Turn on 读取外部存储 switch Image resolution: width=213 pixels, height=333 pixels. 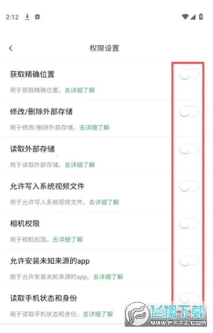(x=189, y=149)
